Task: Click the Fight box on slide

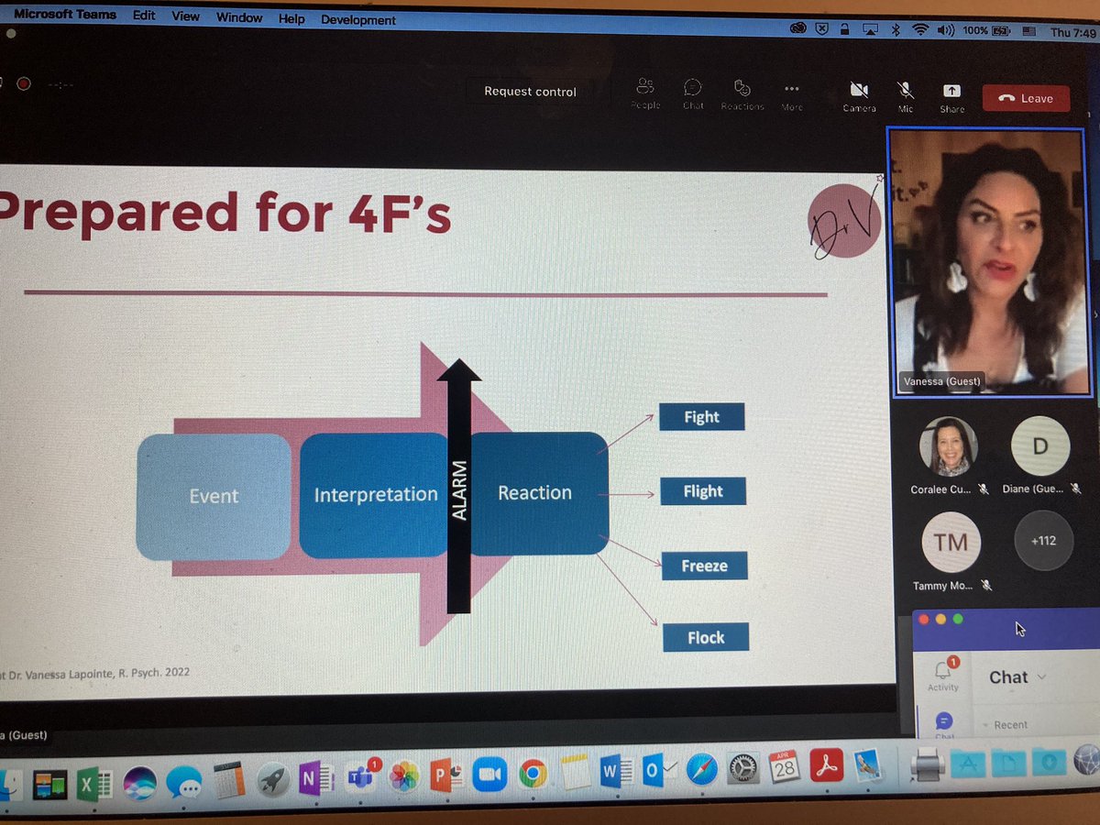Action: 702,417
